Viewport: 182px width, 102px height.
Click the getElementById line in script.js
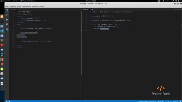click(x=112, y=20)
